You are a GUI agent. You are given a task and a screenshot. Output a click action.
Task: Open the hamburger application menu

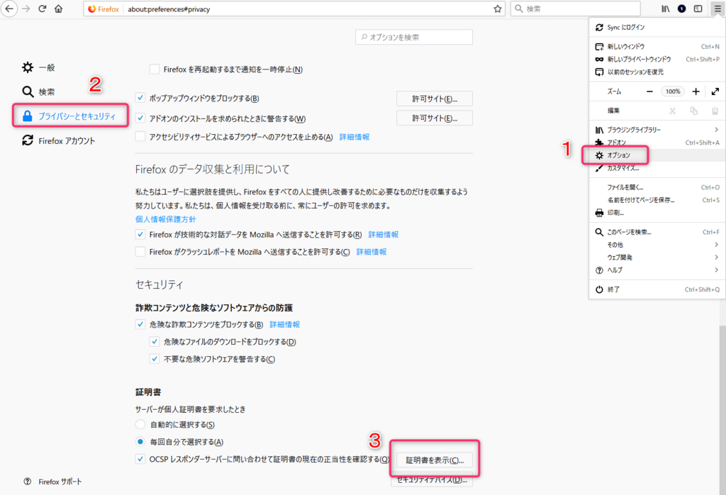point(717,9)
